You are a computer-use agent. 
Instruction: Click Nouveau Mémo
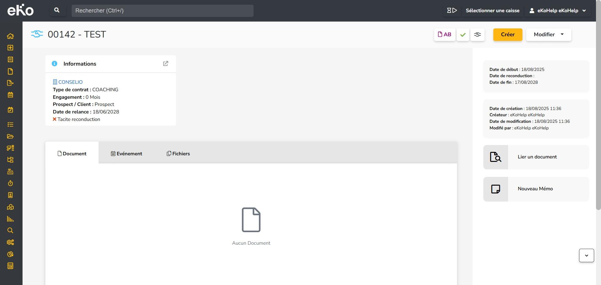(535, 189)
